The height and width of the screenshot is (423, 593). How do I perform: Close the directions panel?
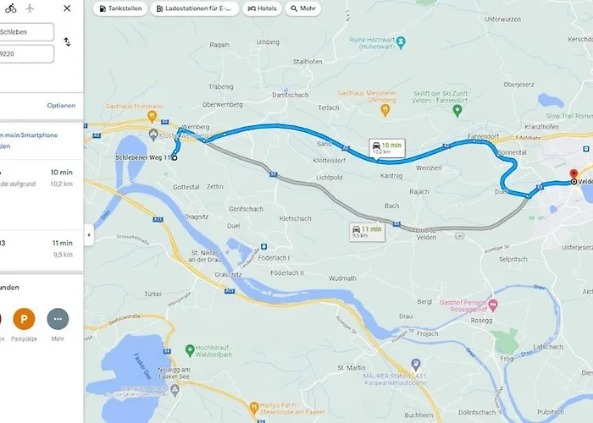(67, 8)
